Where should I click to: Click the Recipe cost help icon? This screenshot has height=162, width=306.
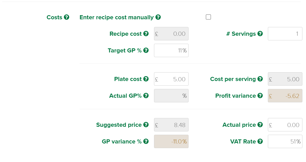tap(146, 33)
